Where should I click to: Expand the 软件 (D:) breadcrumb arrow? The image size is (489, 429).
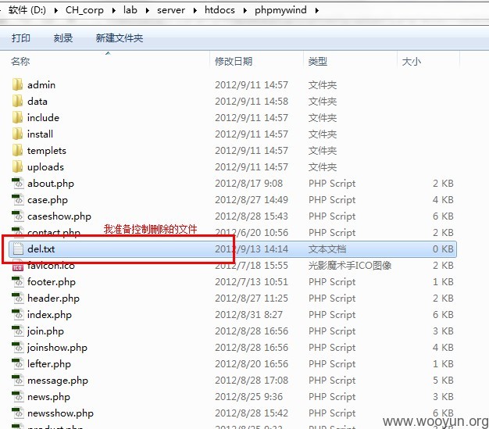tap(56, 11)
